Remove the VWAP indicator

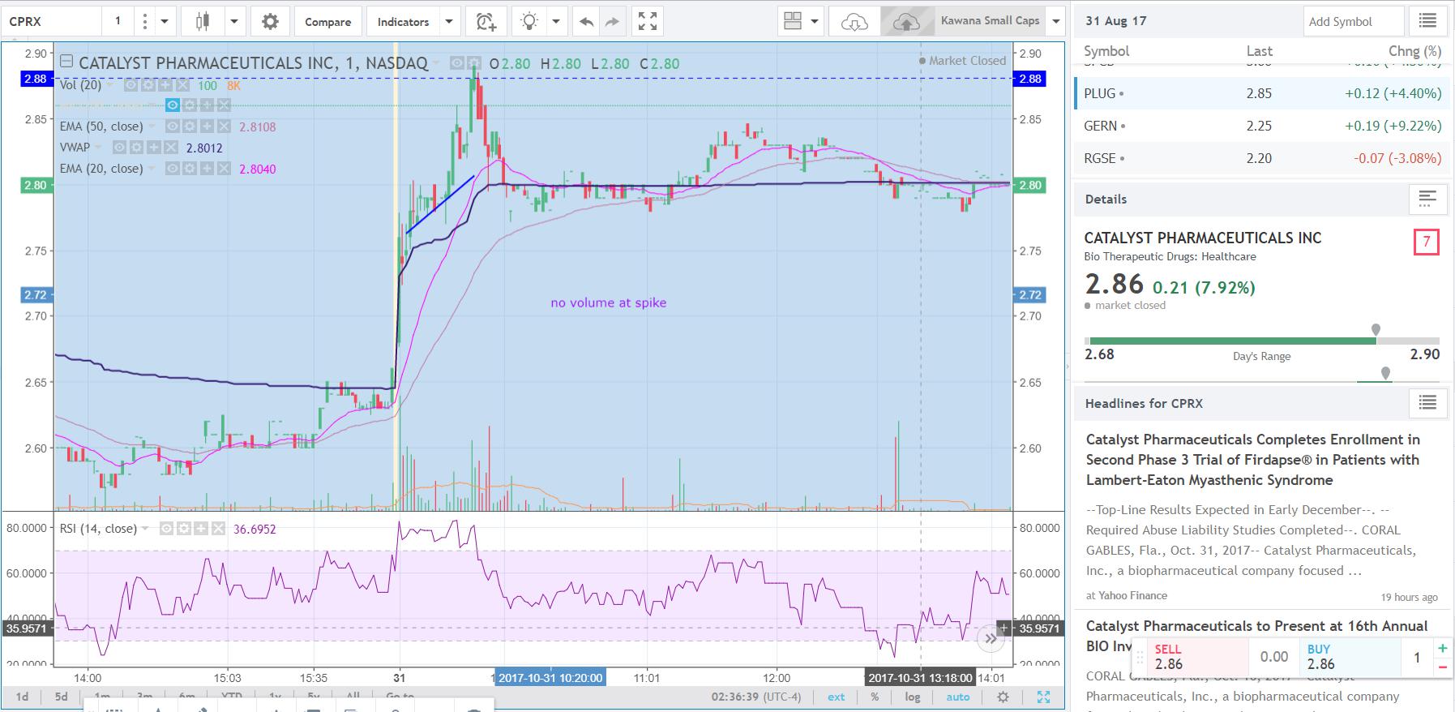pyautogui.click(x=171, y=148)
